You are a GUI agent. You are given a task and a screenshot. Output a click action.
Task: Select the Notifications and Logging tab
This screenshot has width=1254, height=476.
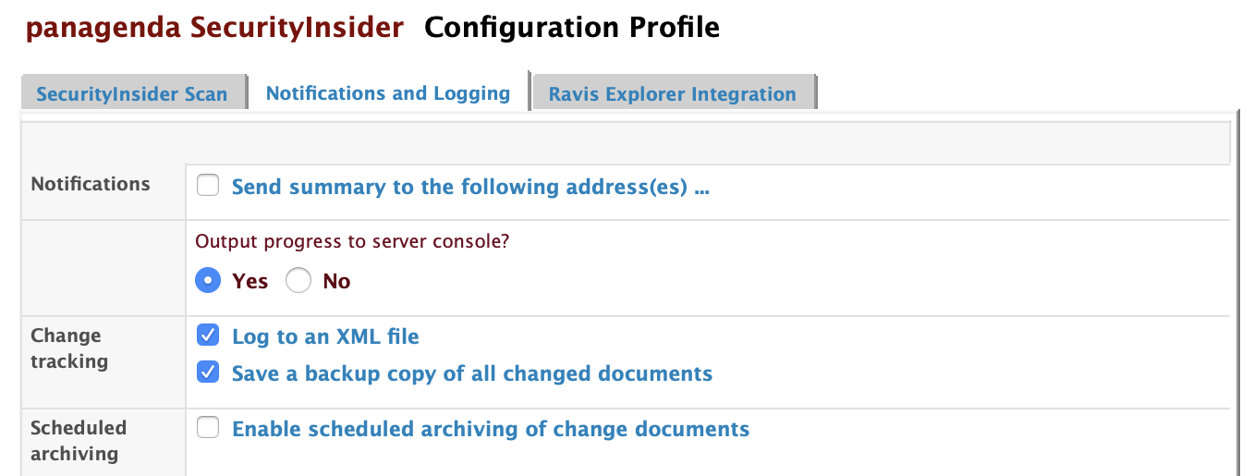pos(387,93)
